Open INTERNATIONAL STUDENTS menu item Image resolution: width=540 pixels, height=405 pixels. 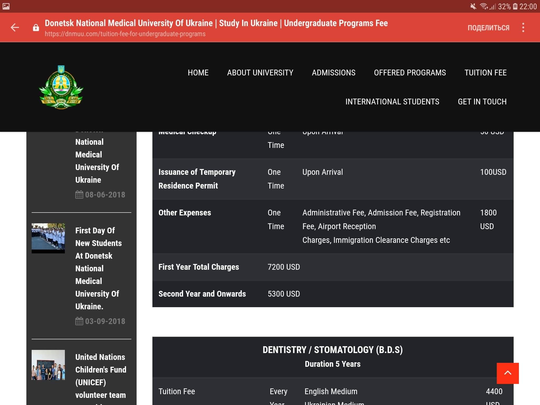[392, 102]
